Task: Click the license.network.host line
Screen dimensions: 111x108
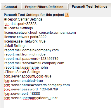Action: [40, 33]
